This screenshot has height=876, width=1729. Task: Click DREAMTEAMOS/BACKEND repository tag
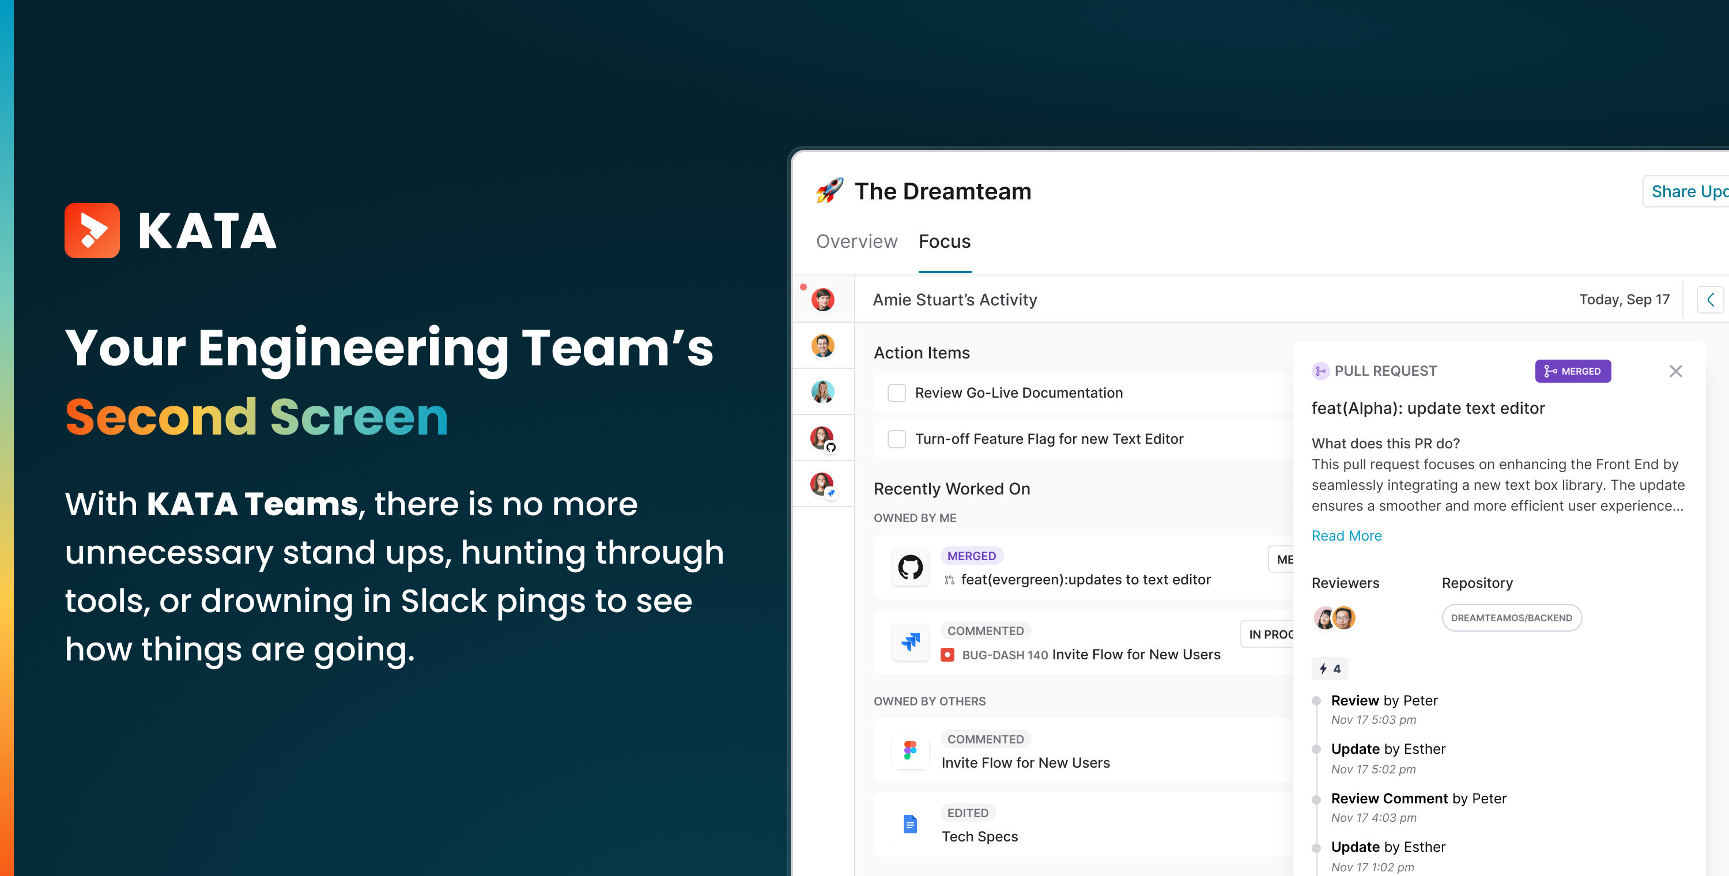point(1512,618)
